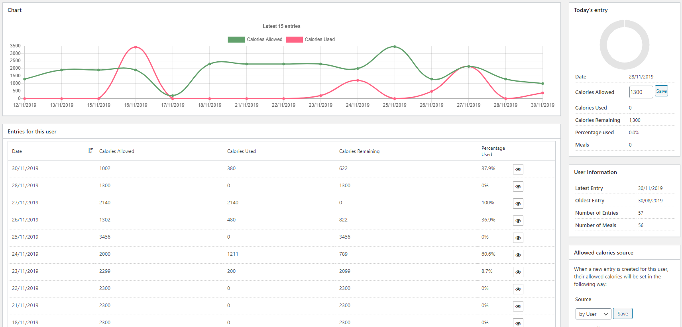682x327 pixels.
Task: Open the 24/11/2019 entry eye icon
Action: click(x=518, y=255)
